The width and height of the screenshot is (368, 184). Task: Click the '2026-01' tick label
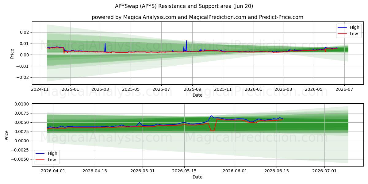pos(254,89)
